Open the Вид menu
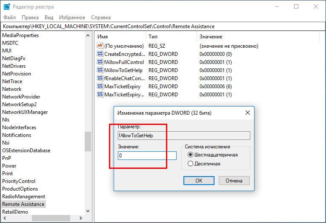This screenshot has width=326, height=223. coord(49,17)
